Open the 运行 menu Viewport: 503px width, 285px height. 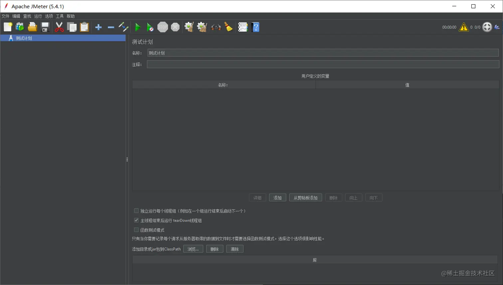click(38, 16)
